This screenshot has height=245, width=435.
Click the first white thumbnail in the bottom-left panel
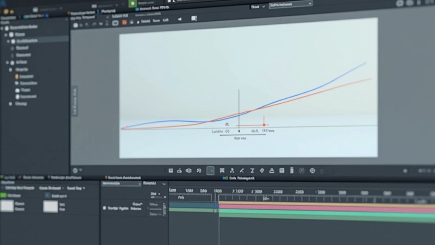[7, 206]
